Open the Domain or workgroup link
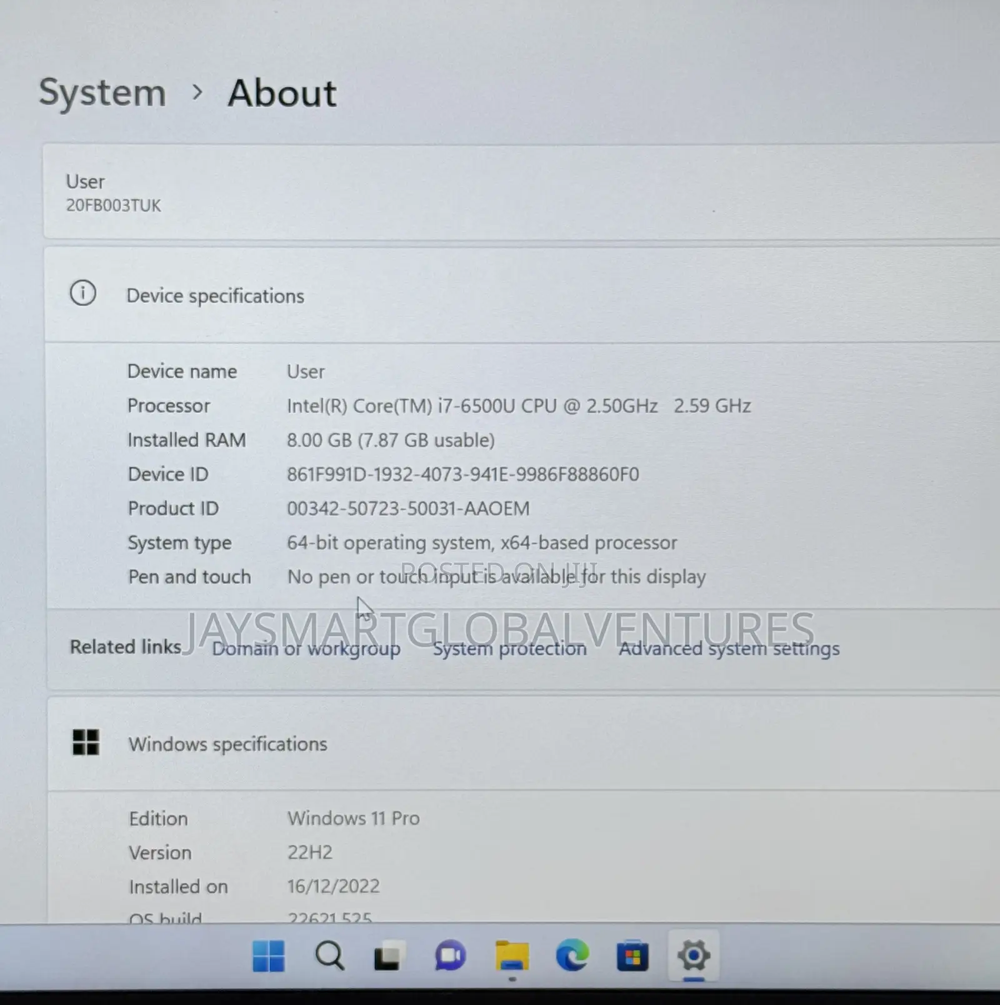Viewport: 1000px width, 1005px height. pos(306,649)
